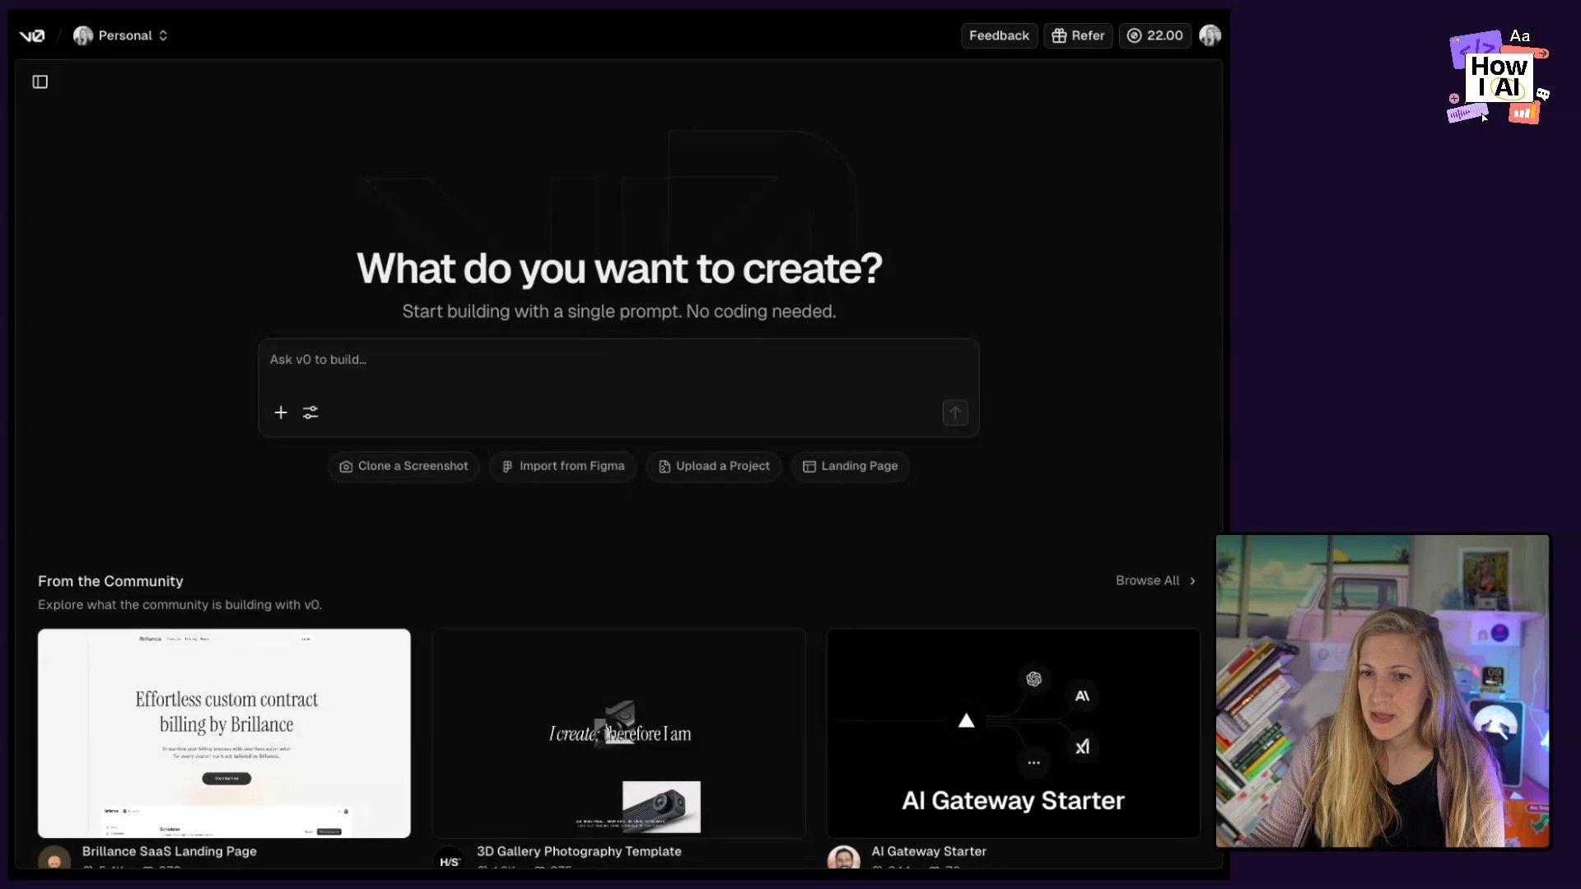
Task: Click the plus attachment icon in prompt box
Action: click(x=281, y=412)
